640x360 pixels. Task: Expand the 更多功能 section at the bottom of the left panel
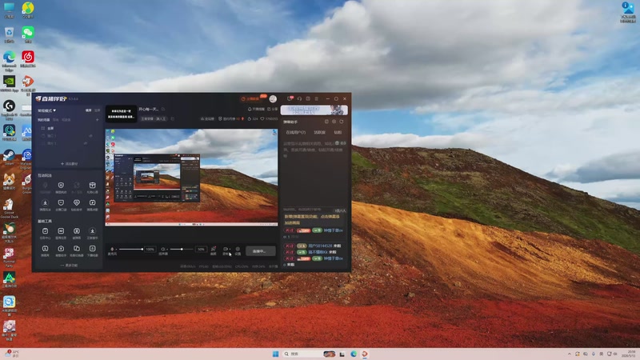pyautogui.click(x=69, y=266)
